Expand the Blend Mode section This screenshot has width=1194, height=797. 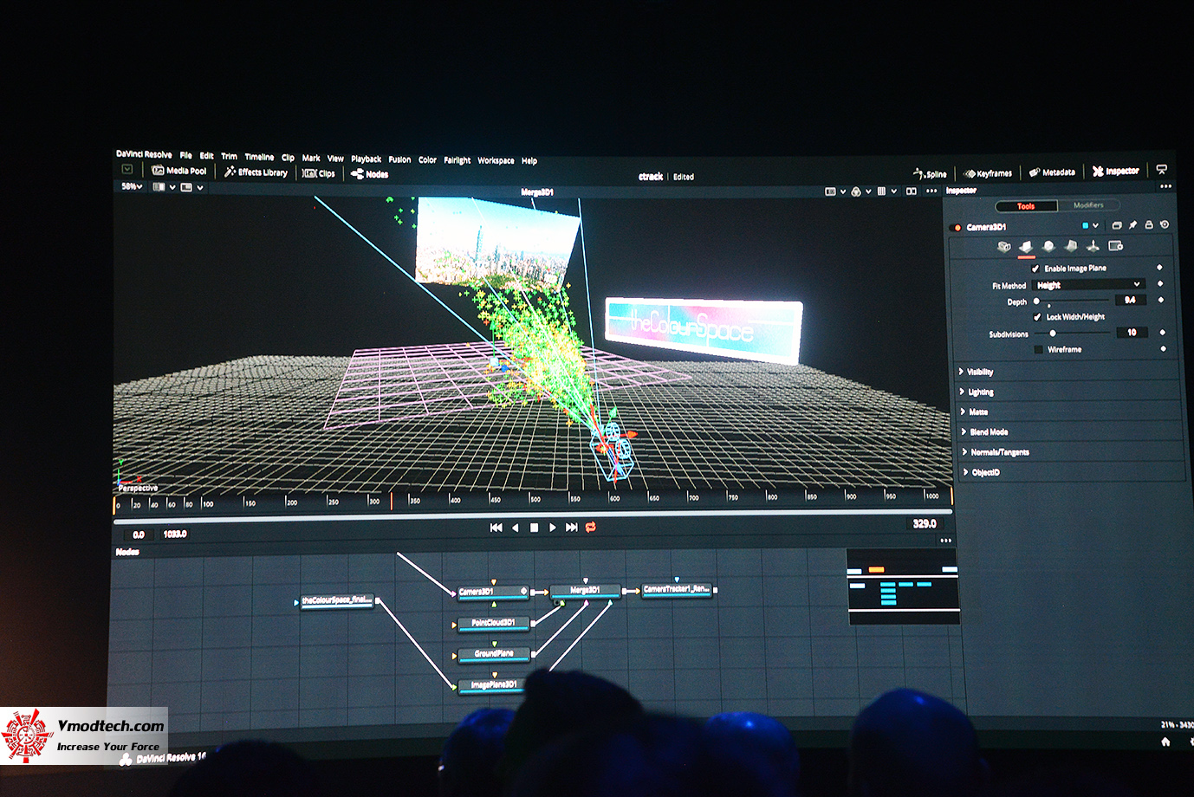click(x=985, y=431)
